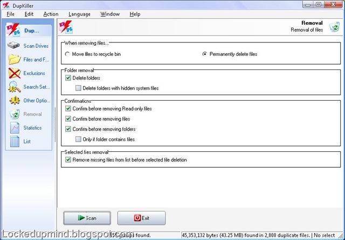
Task: Go to the Exclusions section
Action: click(34, 73)
